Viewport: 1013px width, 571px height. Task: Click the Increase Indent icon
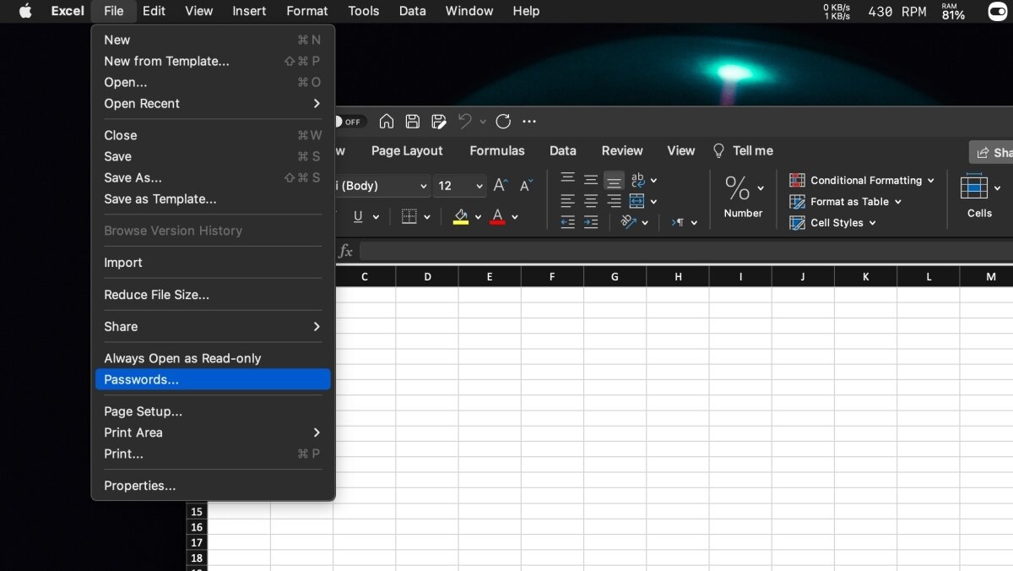click(x=591, y=222)
